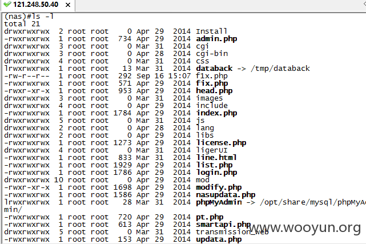Select the index.php filename
Screen dimensions: 366x244
216,113
